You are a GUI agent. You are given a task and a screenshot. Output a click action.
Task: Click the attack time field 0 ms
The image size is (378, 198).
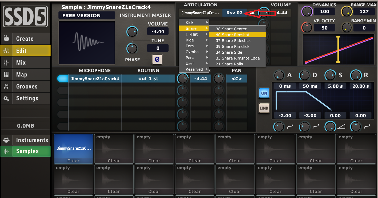284,86
